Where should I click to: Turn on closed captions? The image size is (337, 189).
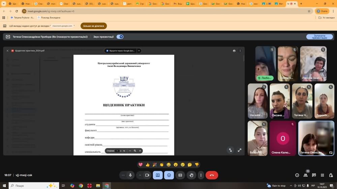click(x=180, y=175)
